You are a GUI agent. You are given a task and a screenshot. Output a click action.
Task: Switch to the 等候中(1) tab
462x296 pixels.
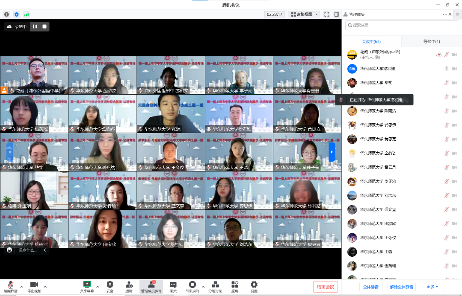pyautogui.click(x=431, y=41)
